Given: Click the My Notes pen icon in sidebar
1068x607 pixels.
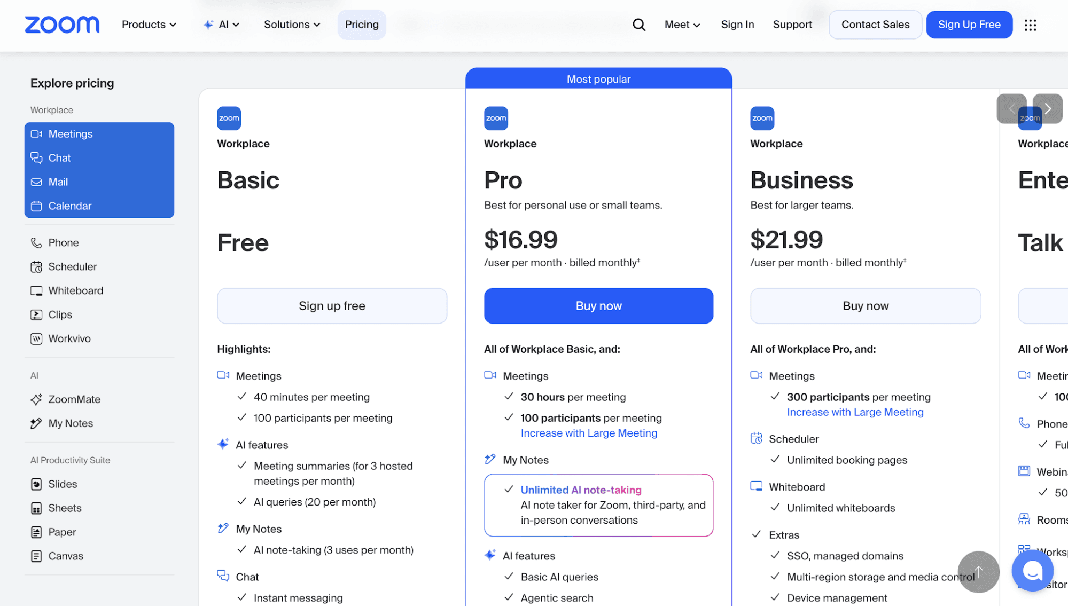Looking at the screenshot, I should tap(36, 423).
